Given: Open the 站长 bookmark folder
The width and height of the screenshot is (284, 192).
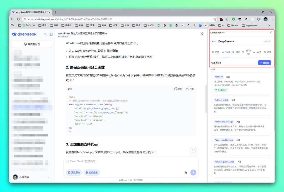Looking at the screenshot, I should point(54,25).
